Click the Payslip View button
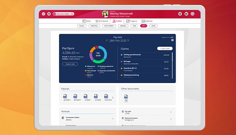The image size is (236, 135). (x=70, y=64)
